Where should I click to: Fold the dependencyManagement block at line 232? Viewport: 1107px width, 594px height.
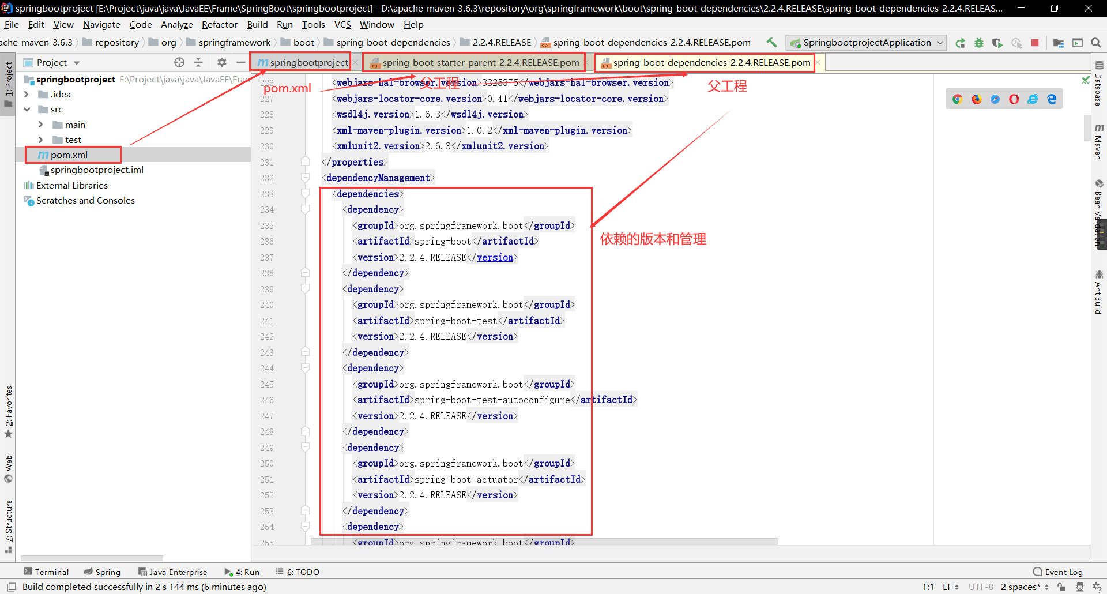pyautogui.click(x=306, y=178)
